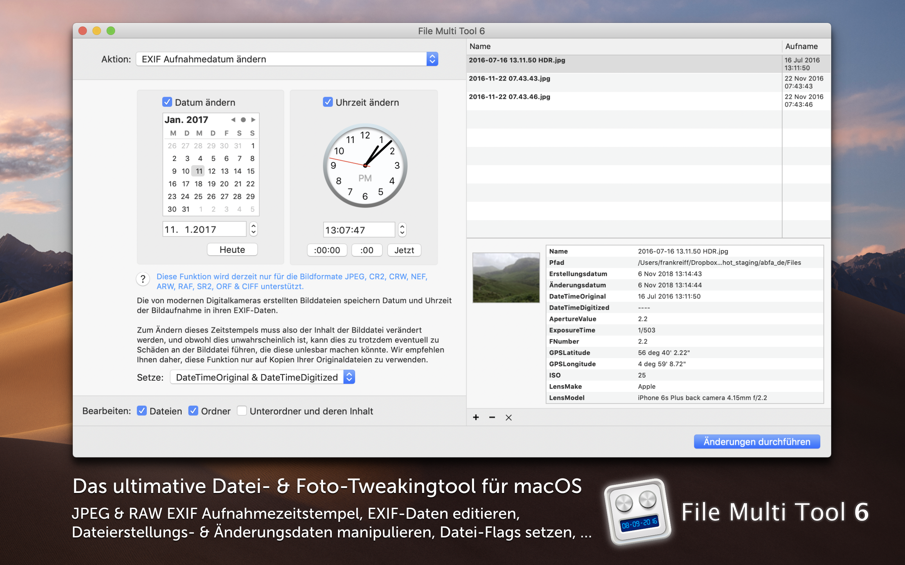
Task: Click the ApertureValue metadata row
Action: pos(685,319)
